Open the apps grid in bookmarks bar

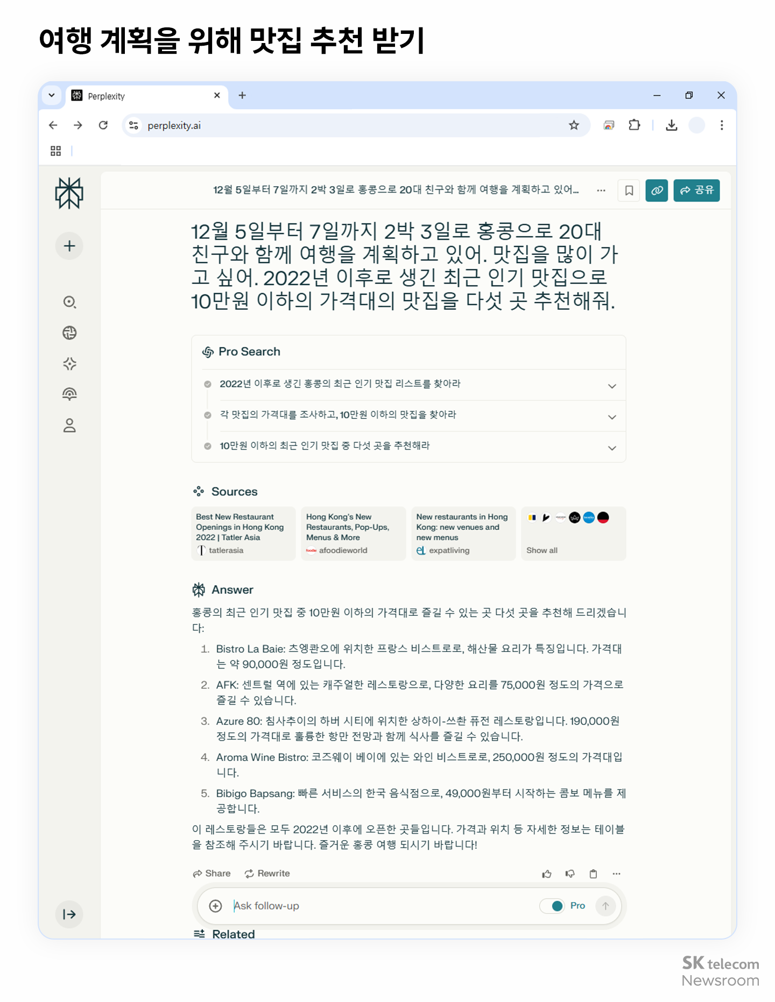click(55, 151)
